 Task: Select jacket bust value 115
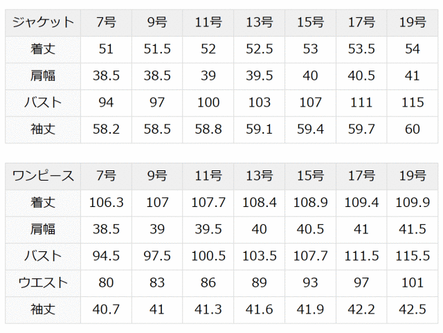point(413,103)
